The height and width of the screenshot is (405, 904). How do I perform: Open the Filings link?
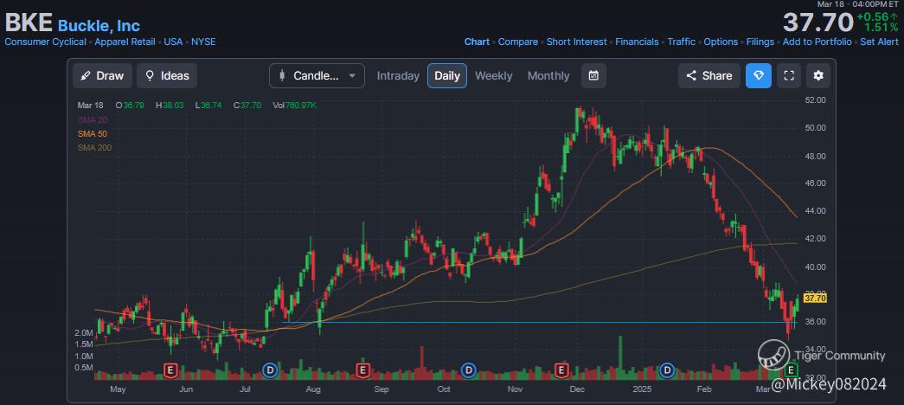[x=760, y=42]
